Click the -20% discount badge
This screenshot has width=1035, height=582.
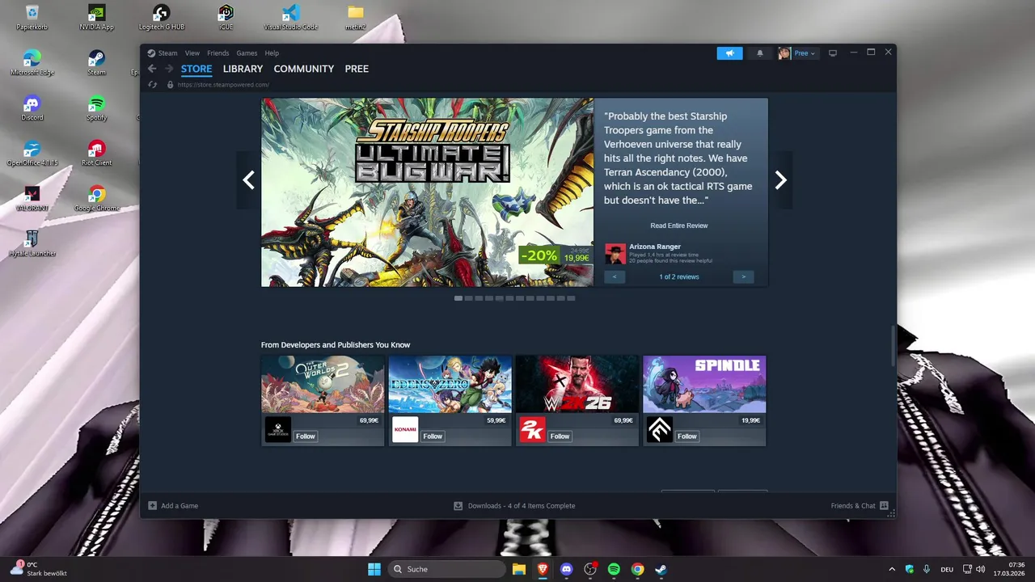point(539,255)
